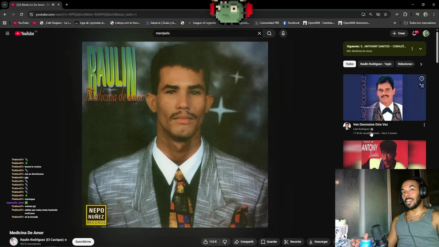Clip the video with Recortar
The width and height of the screenshot is (439, 247).
tap(293, 242)
